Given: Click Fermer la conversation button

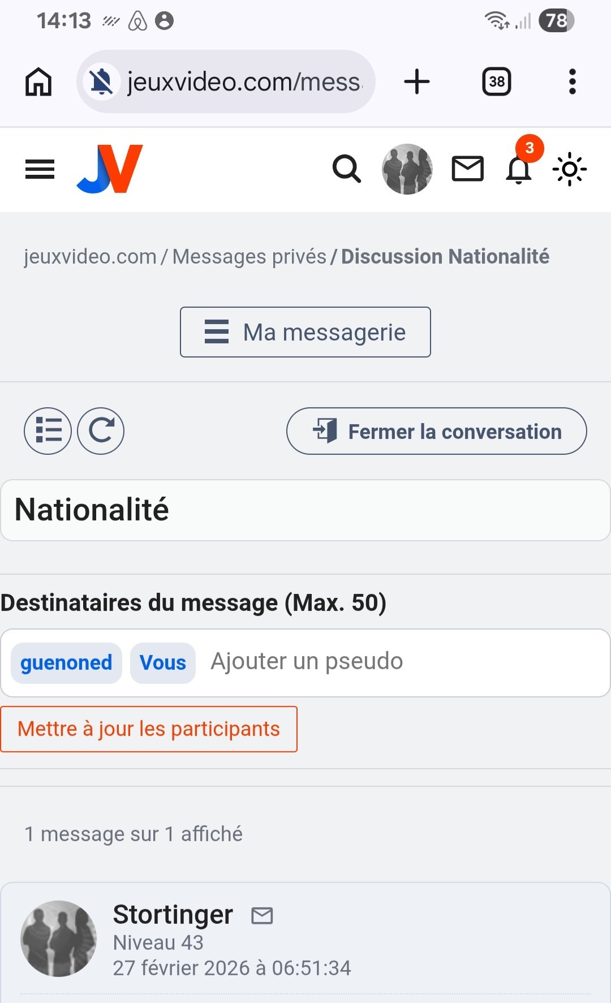Looking at the screenshot, I should coord(437,432).
